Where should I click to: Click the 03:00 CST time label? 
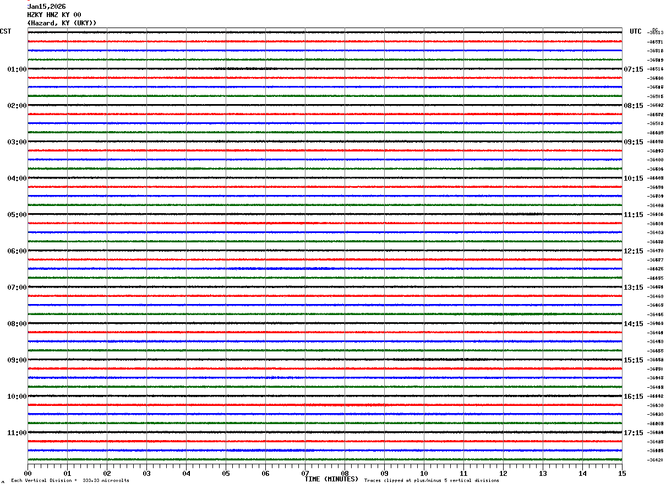click(x=17, y=142)
